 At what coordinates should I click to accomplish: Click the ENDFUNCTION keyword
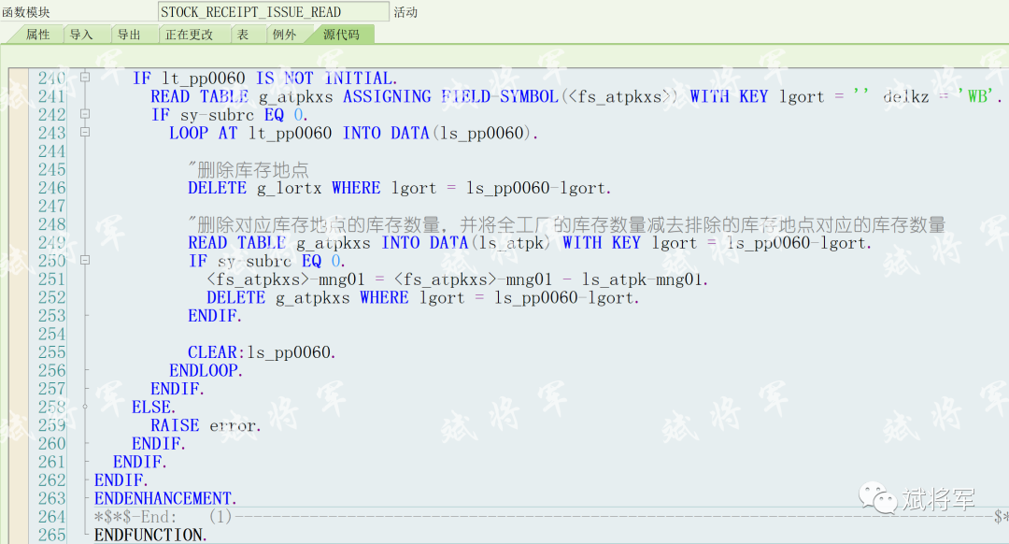pyautogui.click(x=150, y=535)
